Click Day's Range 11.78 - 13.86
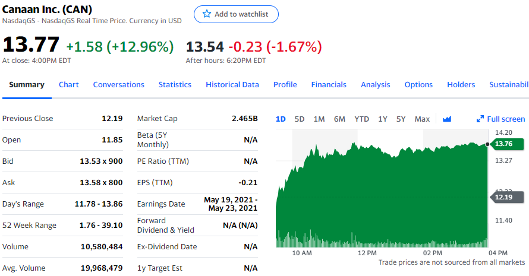 point(99,204)
